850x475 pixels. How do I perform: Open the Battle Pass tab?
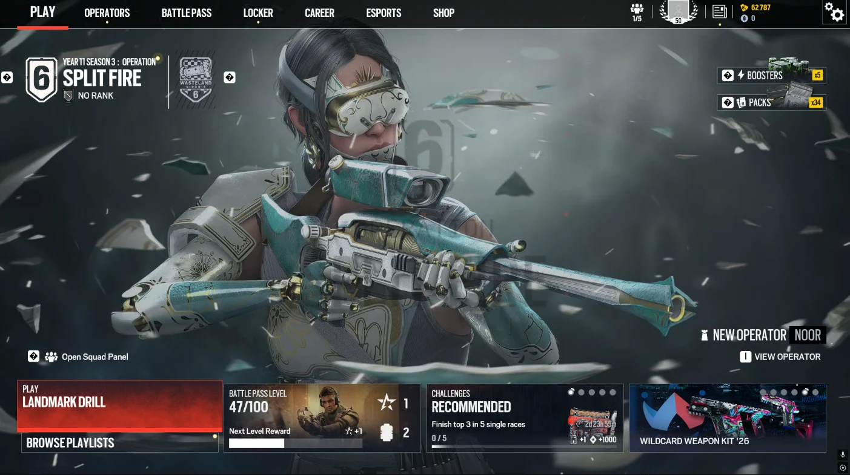187,13
